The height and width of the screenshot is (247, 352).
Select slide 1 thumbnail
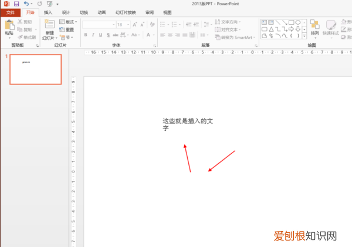tap(35, 69)
